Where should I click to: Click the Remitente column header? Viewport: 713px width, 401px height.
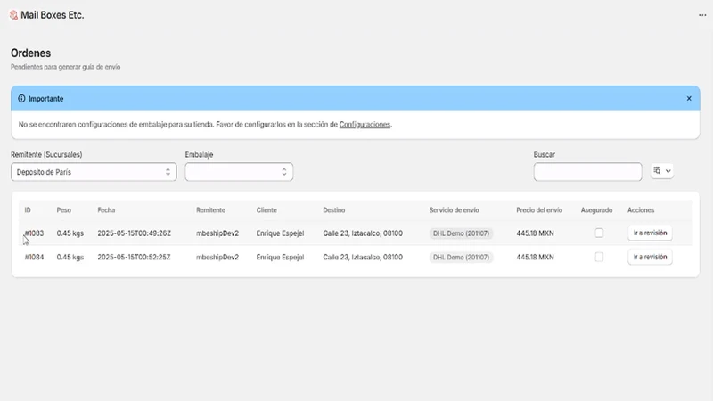[210, 210]
